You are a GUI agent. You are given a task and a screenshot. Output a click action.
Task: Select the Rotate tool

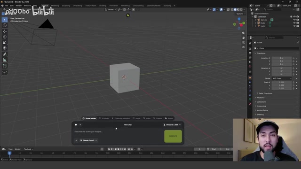click(5, 37)
